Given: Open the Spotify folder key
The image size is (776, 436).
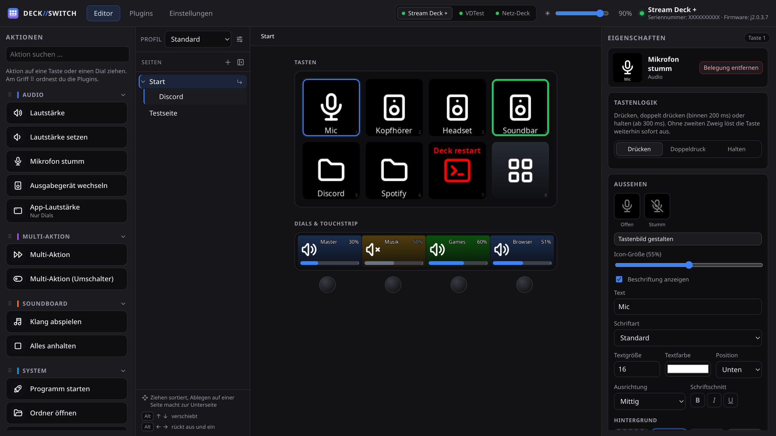Looking at the screenshot, I should pos(394,171).
